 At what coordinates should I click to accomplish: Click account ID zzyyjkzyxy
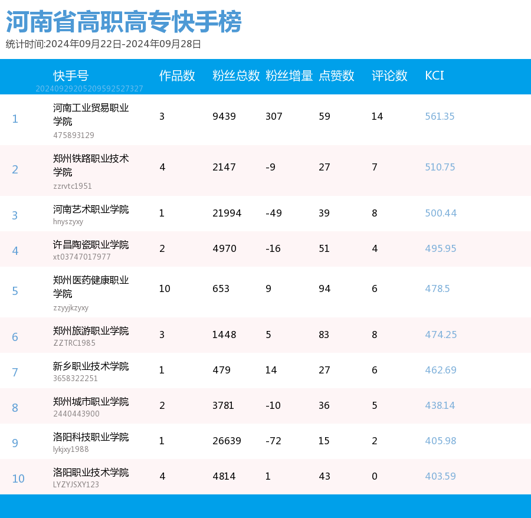(x=71, y=308)
